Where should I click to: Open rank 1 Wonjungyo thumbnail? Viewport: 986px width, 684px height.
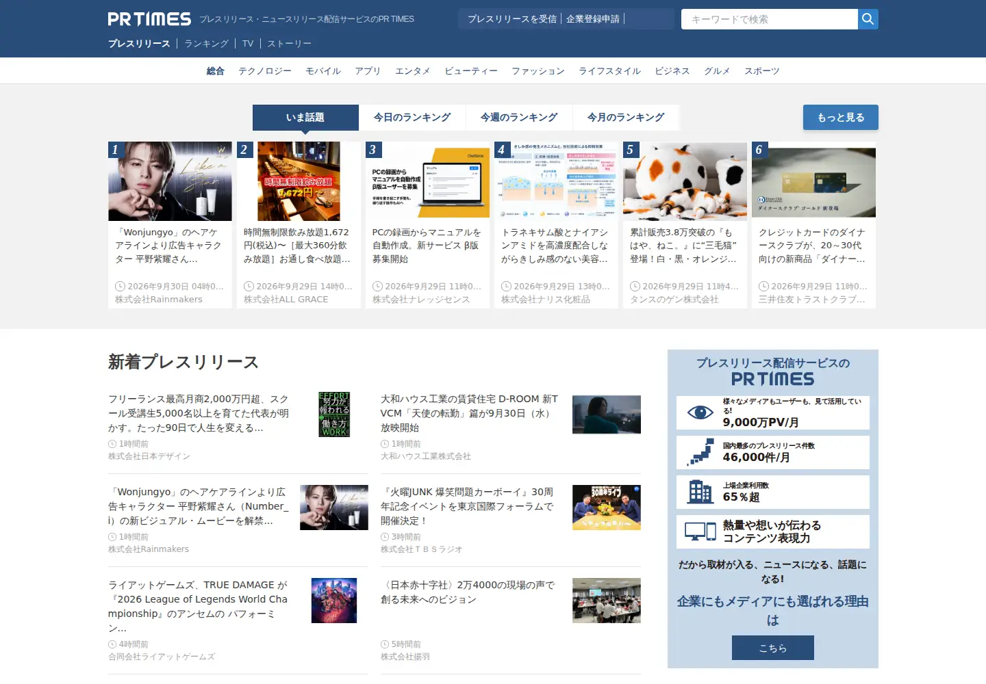tap(170, 181)
